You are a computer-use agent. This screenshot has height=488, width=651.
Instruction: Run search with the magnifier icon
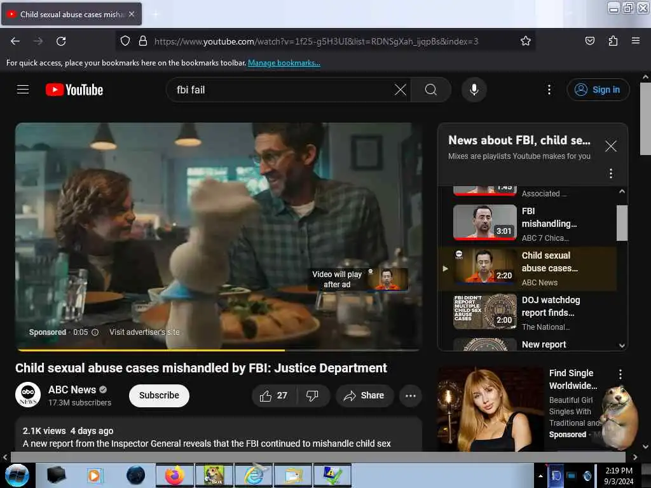click(x=431, y=90)
